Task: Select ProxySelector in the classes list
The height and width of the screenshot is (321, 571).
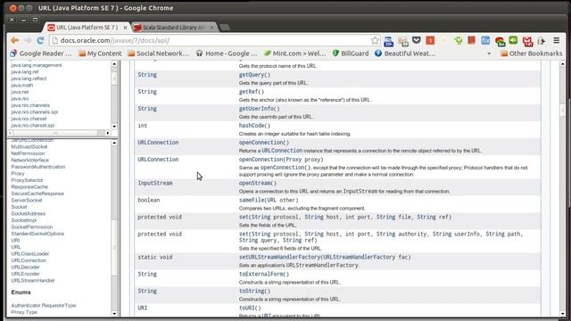Action: point(27,180)
